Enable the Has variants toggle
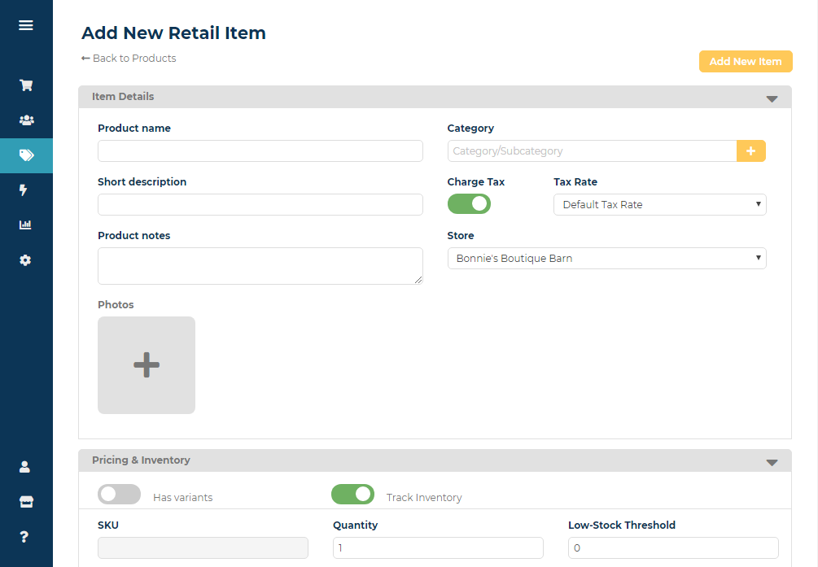This screenshot has height=567, width=818. point(119,495)
